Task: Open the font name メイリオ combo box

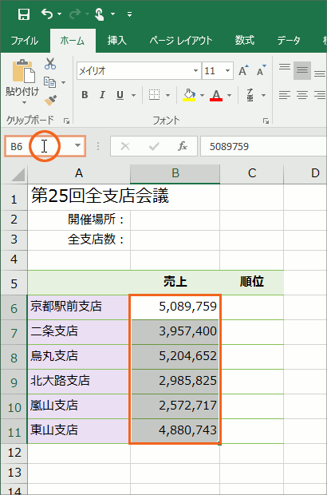Action: tap(139, 71)
